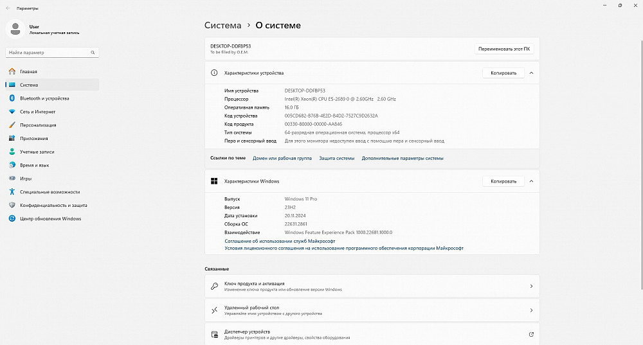The height and width of the screenshot is (345, 643).
Task: Click the Удаленный рабочий стол icon
Action: [214, 310]
